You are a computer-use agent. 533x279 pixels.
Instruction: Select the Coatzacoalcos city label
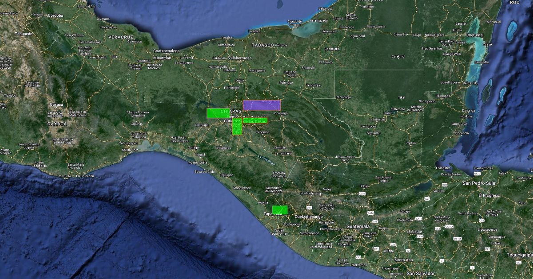click(167, 51)
